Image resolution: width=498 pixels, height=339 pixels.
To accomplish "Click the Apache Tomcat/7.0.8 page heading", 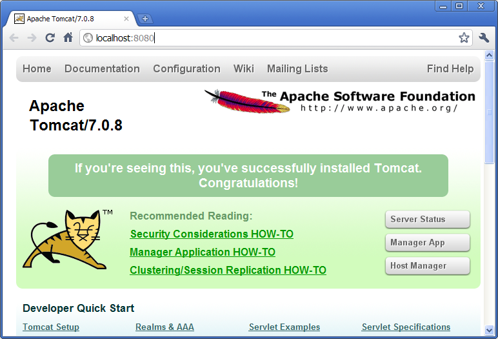I will click(x=75, y=116).
